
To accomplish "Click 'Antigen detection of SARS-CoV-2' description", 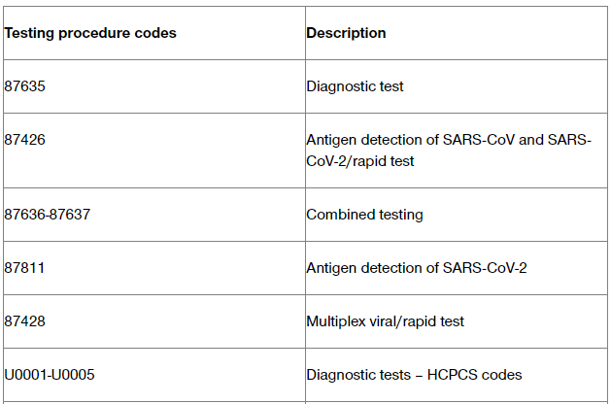I will (x=417, y=268).
